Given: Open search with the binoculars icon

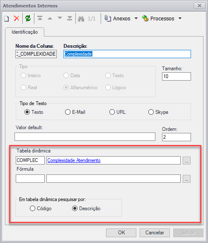Looking at the screenshot, I should pos(81,19).
